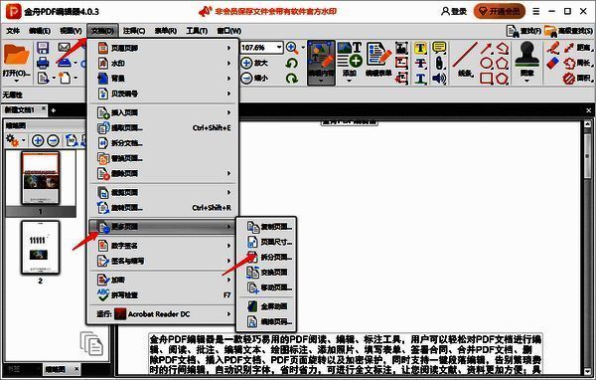596x380 pixels.
Task: Select the red arrow drawing tool
Action: click(486, 48)
